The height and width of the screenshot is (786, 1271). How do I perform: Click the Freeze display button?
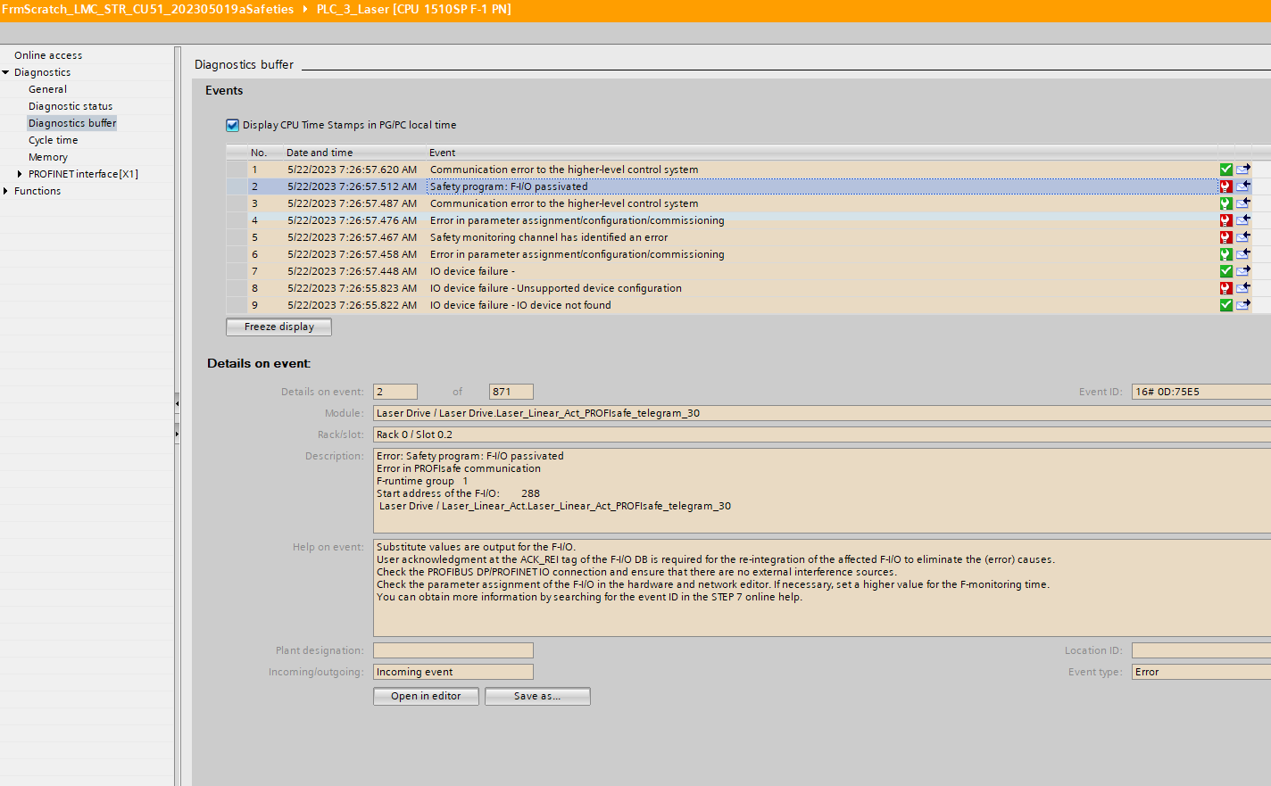[278, 327]
